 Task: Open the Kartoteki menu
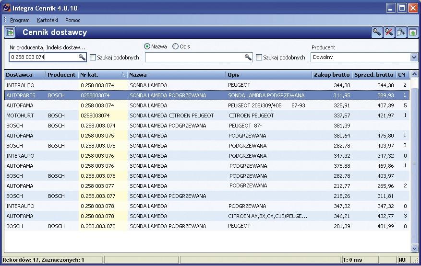tap(48, 20)
